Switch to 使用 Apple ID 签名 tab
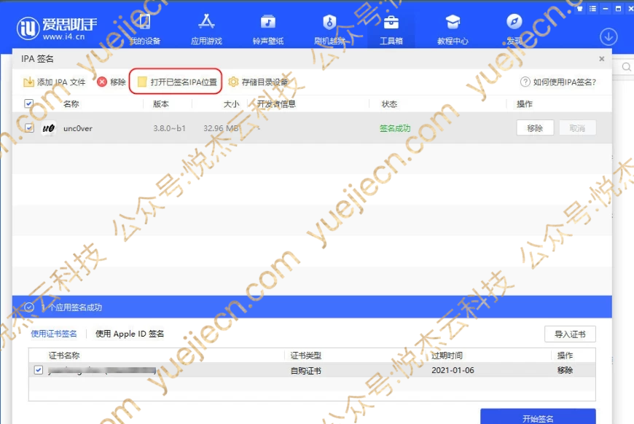Viewport: 634px width, 424px height. pos(126,334)
